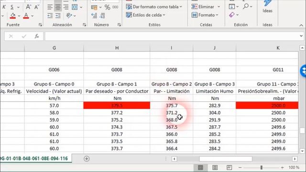This screenshot has width=306, height=172.
Task: Decrease decimal places
Action: [x=102, y=16]
